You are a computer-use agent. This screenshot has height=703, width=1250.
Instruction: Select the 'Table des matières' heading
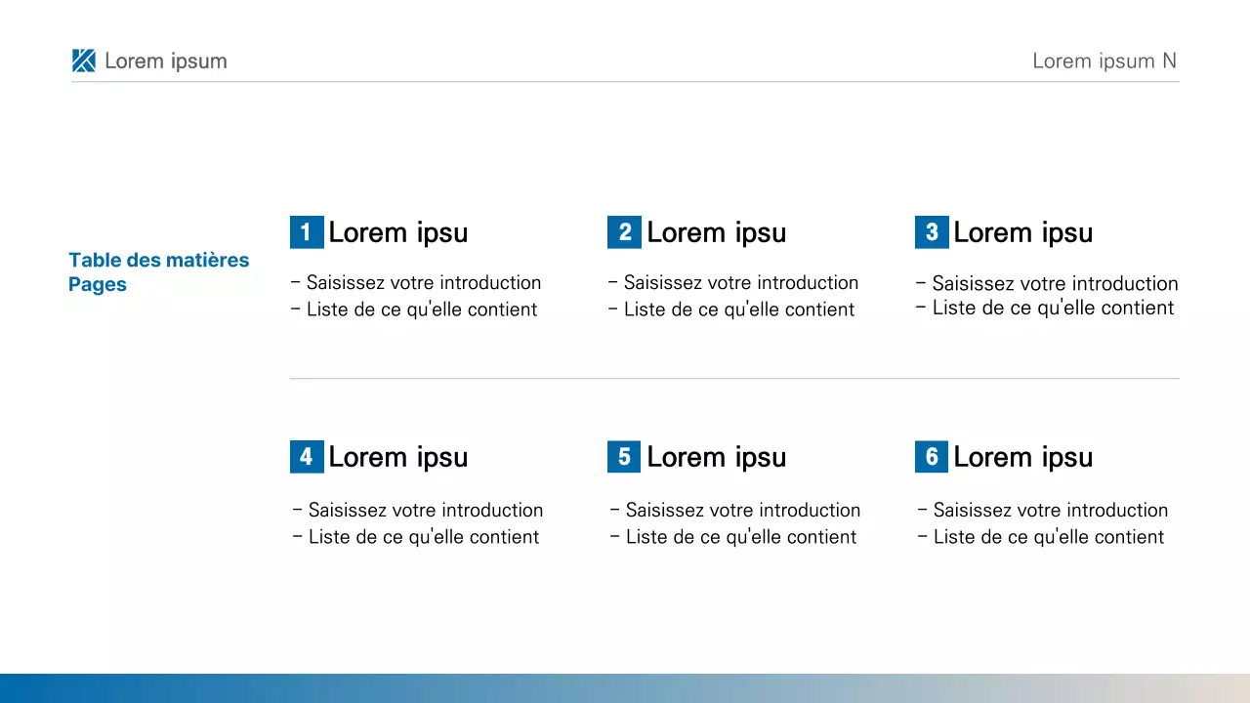[x=159, y=260]
